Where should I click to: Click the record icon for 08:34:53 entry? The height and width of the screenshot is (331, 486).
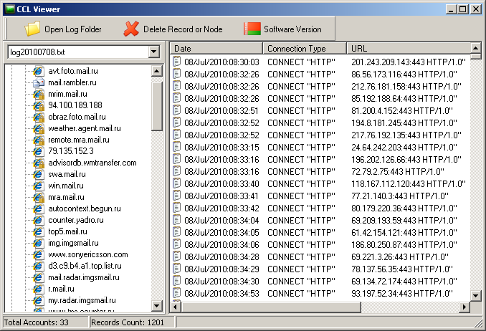pyautogui.click(x=176, y=292)
